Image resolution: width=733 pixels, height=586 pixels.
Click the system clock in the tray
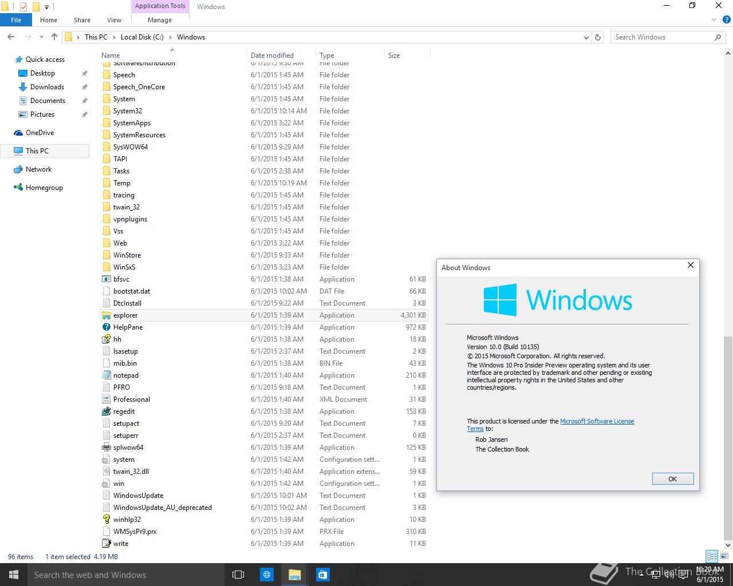pos(710,575)
